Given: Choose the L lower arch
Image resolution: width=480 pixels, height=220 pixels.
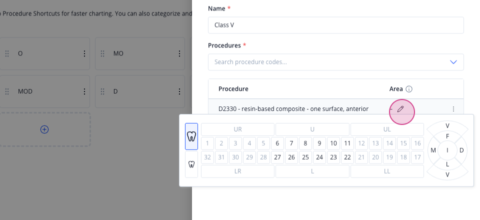Looking at the screenshot, I should tap(312, 172).
